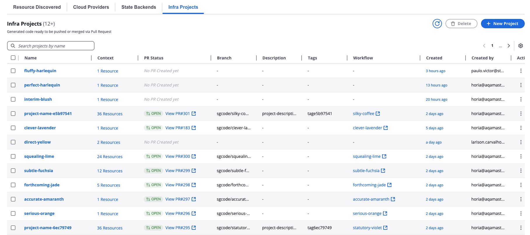Switch to Resource Discovered tab
This screenshot has width=530, height=235.
(x=37, y=7)
